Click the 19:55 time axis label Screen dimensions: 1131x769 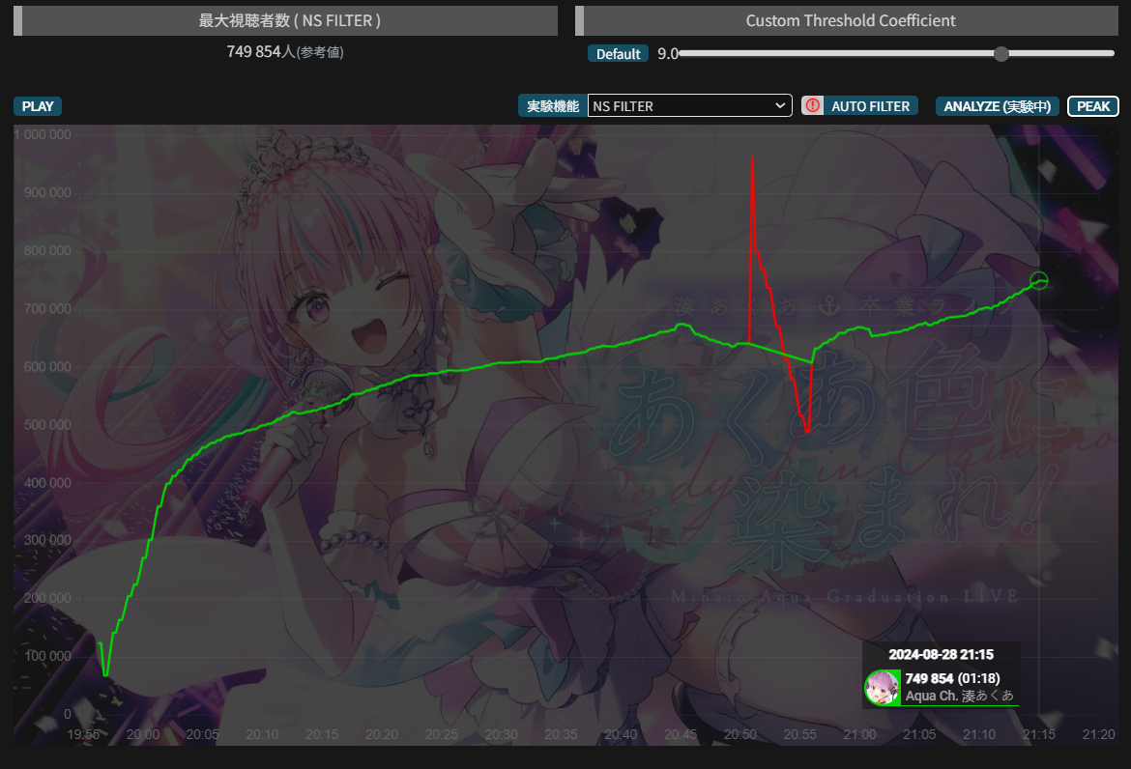(84, 734)
